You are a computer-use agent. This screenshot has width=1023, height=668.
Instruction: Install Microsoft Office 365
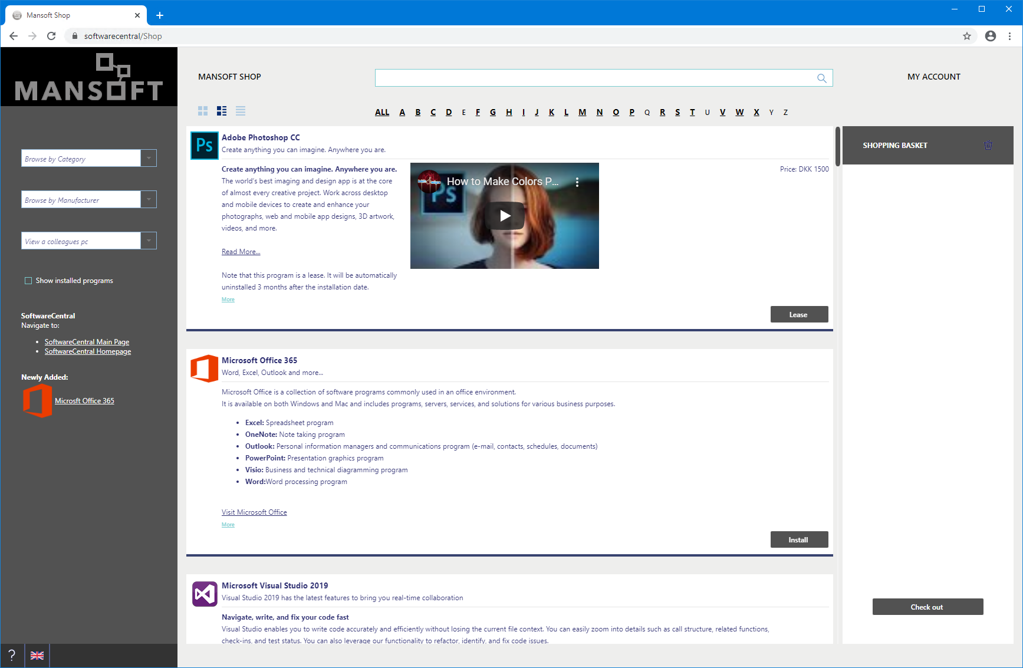(799, 539)
